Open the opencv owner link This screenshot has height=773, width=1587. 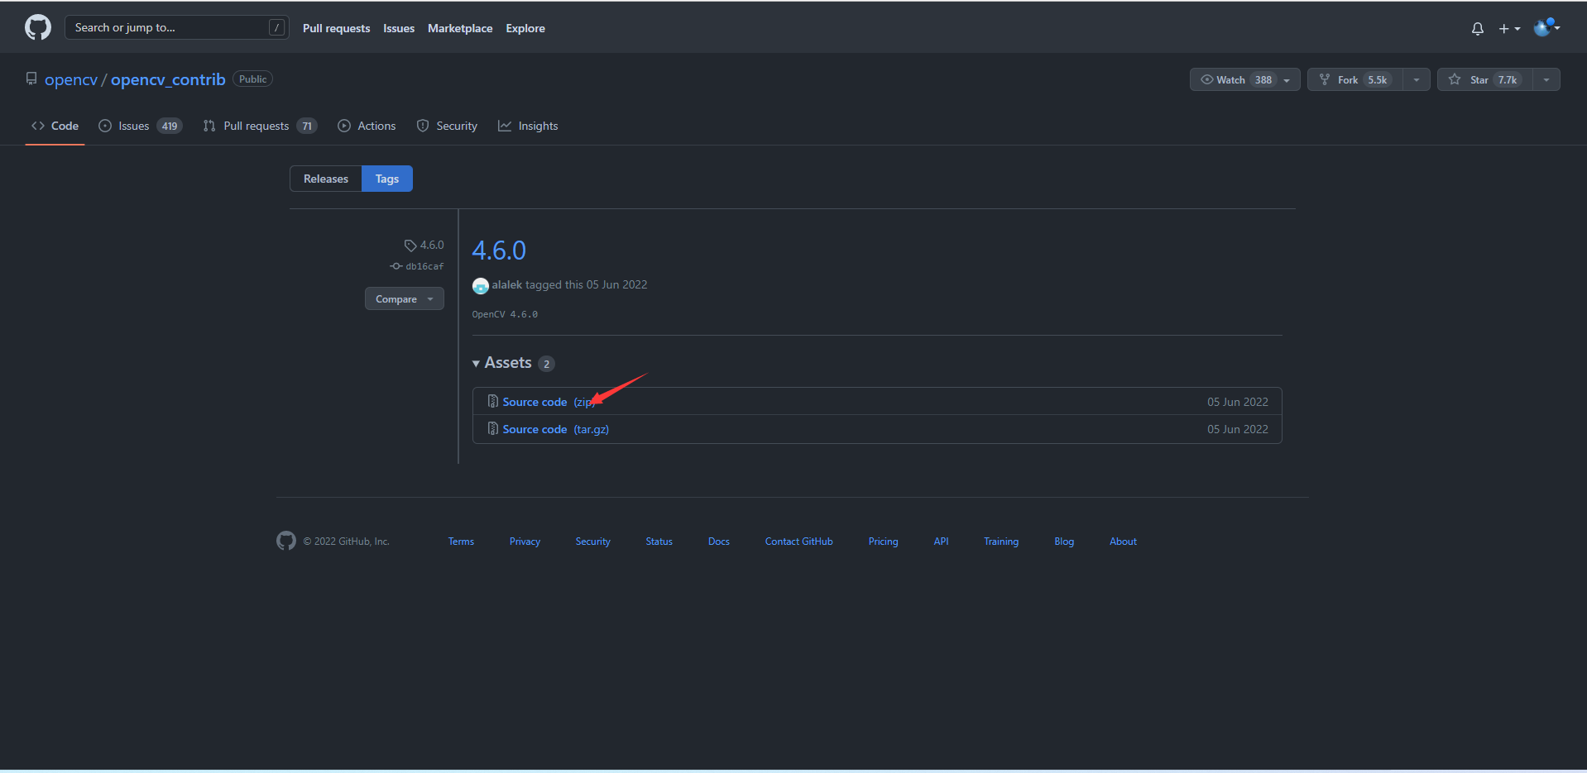(71, 79)
